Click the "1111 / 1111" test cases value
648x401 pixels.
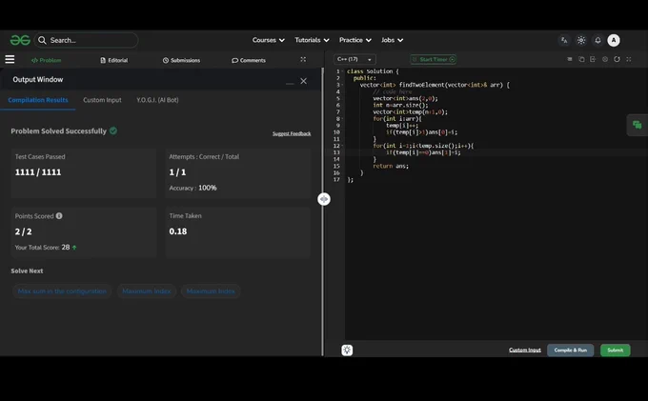point(38,172)
